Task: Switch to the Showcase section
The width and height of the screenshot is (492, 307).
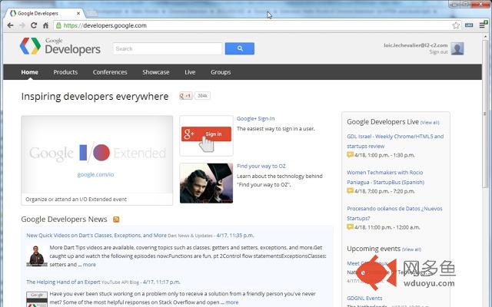Action: click(155, 72)
